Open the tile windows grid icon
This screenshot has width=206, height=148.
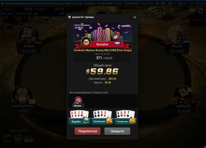[170, 4]
